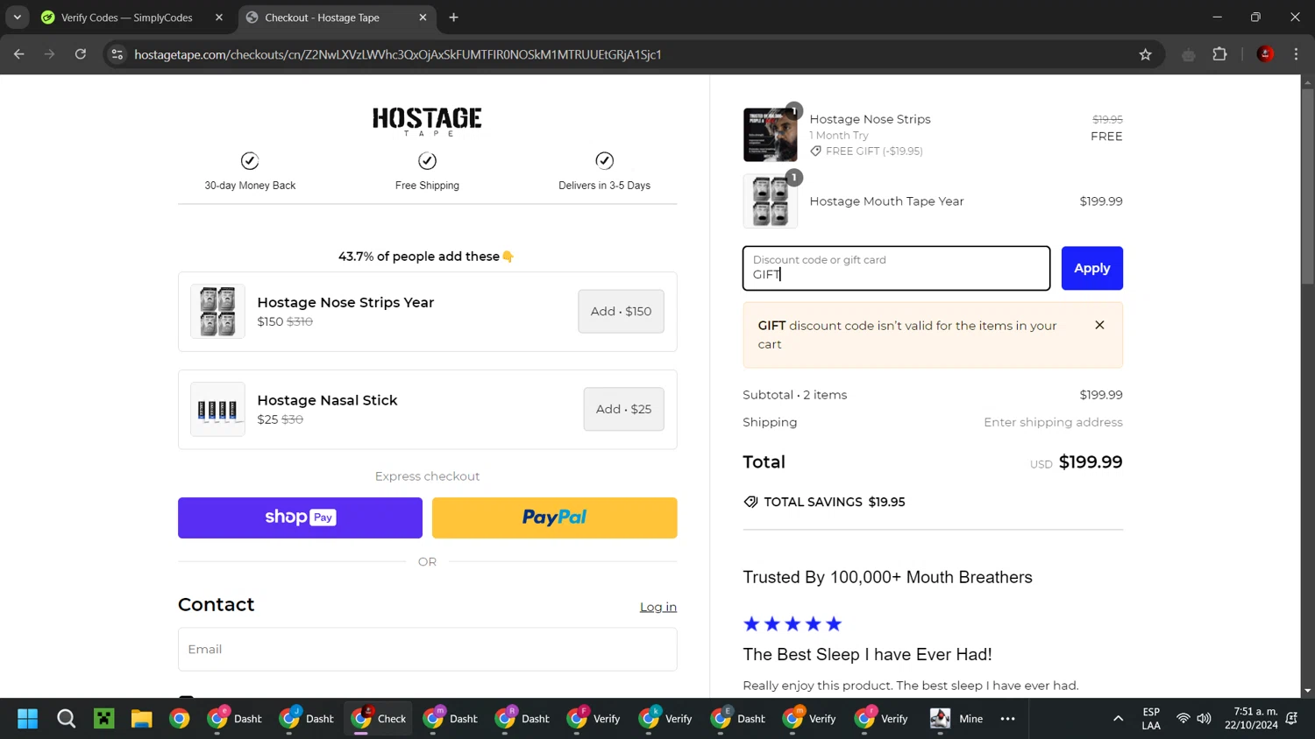Open the green creeper-face taskbar app
This screenshot has height=739, width=1315.
click(104, 719)
